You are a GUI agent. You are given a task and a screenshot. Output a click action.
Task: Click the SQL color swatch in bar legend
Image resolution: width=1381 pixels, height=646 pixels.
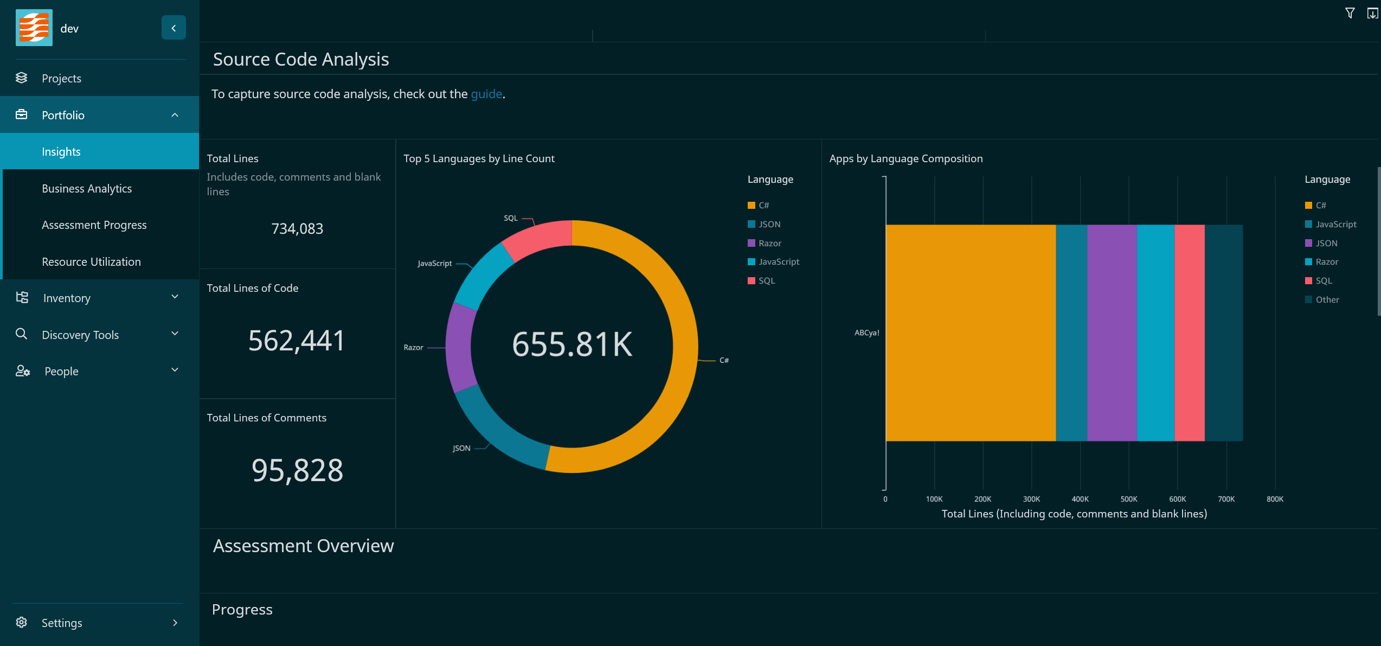1308,280
